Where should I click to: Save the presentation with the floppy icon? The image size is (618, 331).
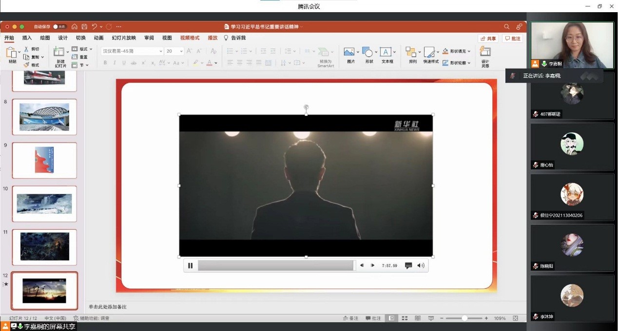pyautogui.click(x=84, y=27)
